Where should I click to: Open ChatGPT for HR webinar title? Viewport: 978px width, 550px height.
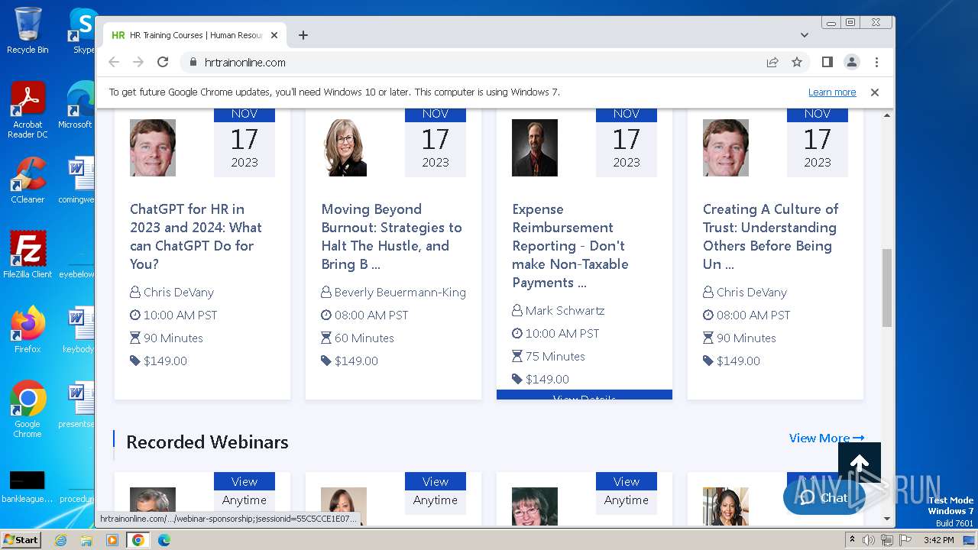point(196,237)
